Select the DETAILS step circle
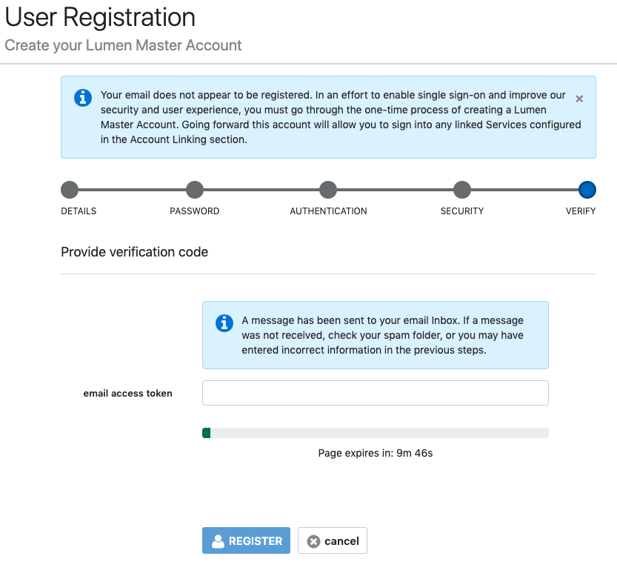Screen dimensions: 617x579 [70, 190]
